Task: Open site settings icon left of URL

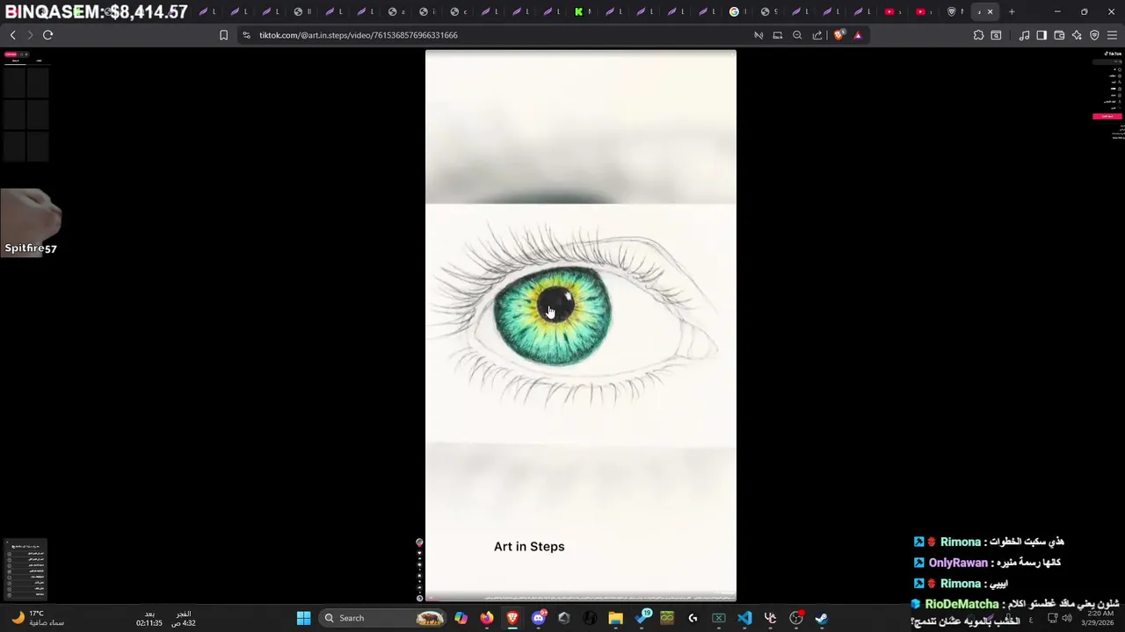Action: [x=246, y=35]
